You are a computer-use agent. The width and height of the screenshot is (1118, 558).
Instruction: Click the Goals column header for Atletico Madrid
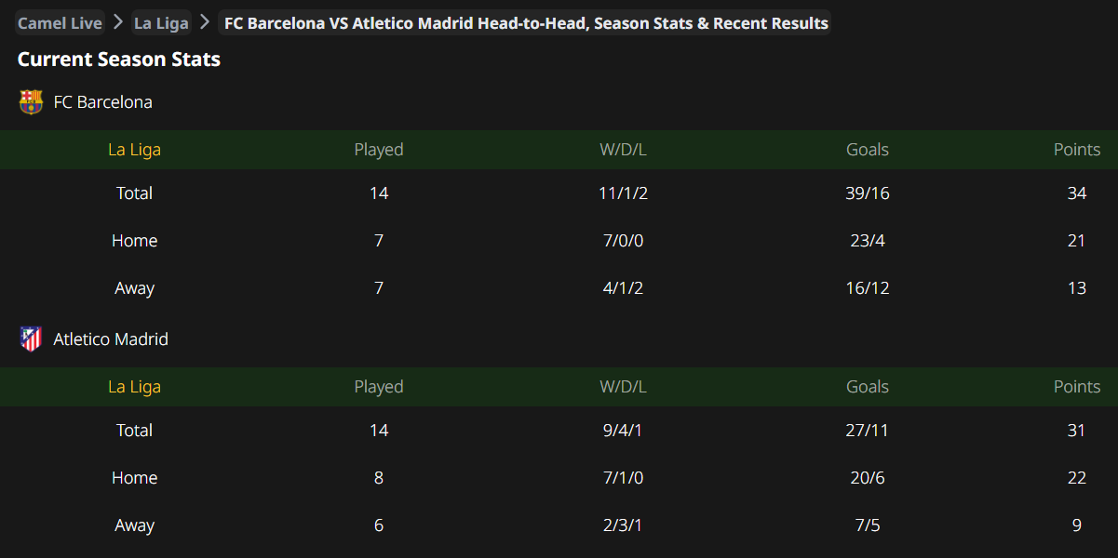click(x=867, y=387)
